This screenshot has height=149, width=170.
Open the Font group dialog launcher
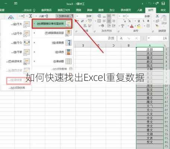119,31
